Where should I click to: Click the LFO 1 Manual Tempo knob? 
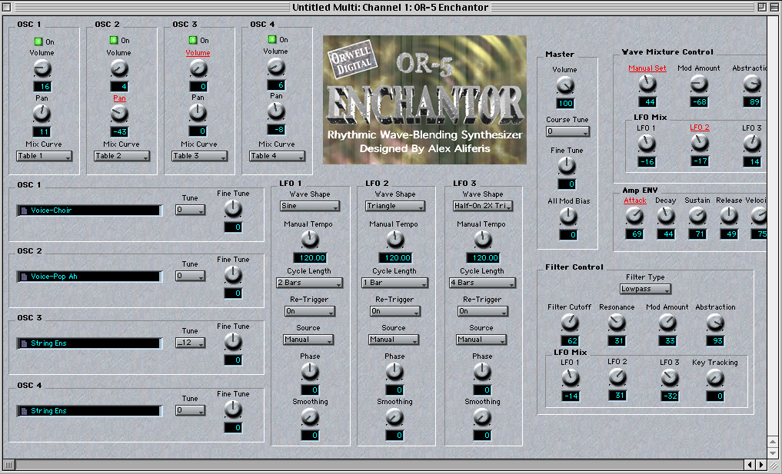(x=309, y=240)
